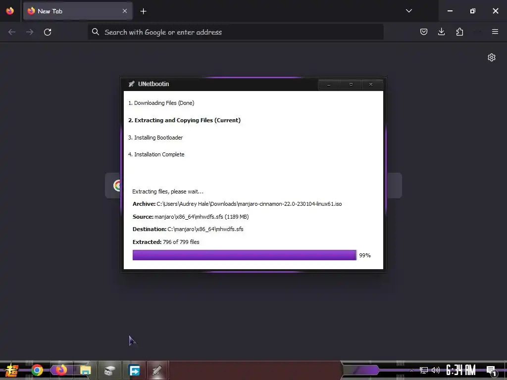Go forward with the Firefox arrow

(x=30, y=32)
